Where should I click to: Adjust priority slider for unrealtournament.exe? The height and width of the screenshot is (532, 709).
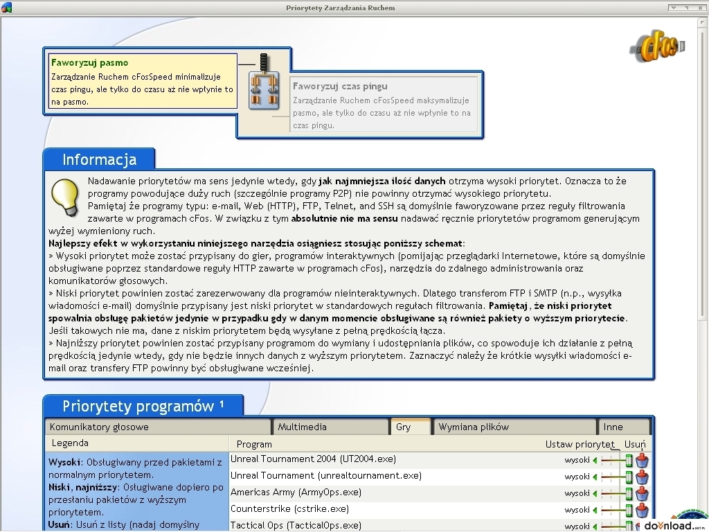click(617, 477)
